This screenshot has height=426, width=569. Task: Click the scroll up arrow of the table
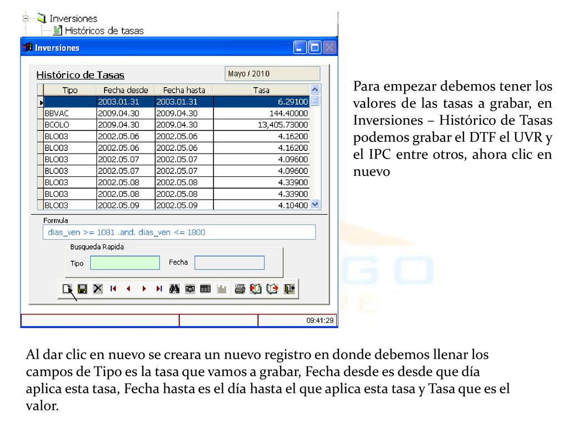(x=315, y=89)
